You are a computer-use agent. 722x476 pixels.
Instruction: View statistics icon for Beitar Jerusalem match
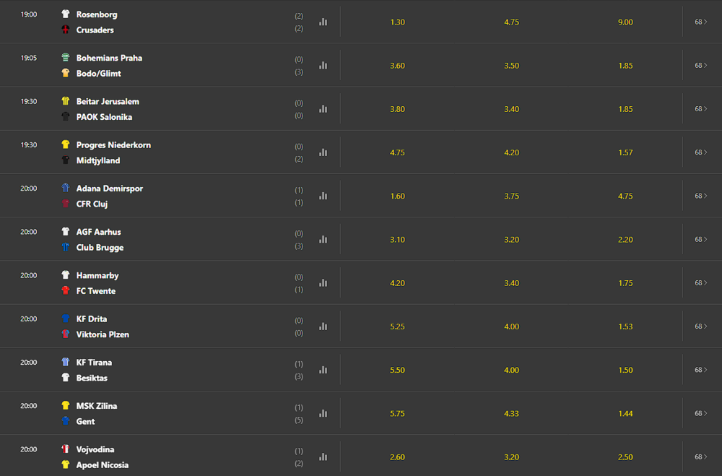point(323,109)
